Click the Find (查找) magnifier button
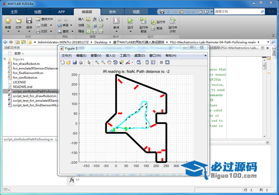 pyautogui.click(x=63, y=32)
